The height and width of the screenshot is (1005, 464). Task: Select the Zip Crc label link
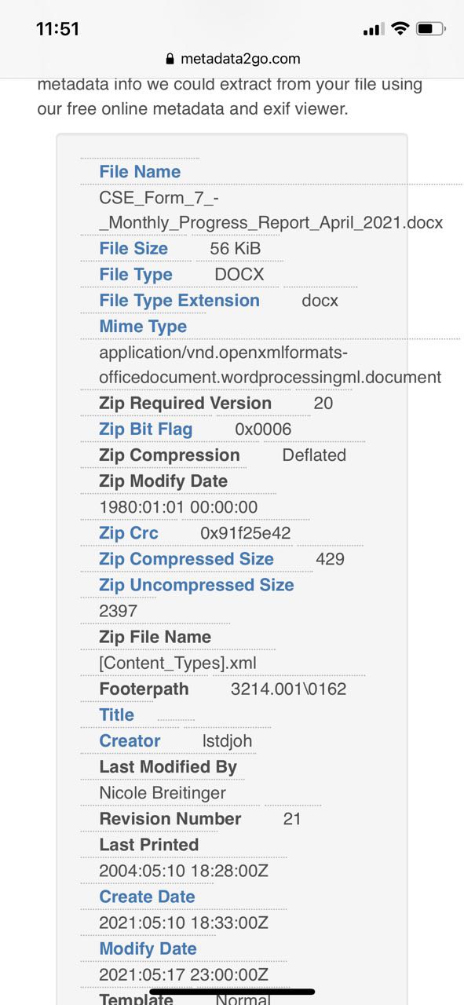[x=129, y=532]
